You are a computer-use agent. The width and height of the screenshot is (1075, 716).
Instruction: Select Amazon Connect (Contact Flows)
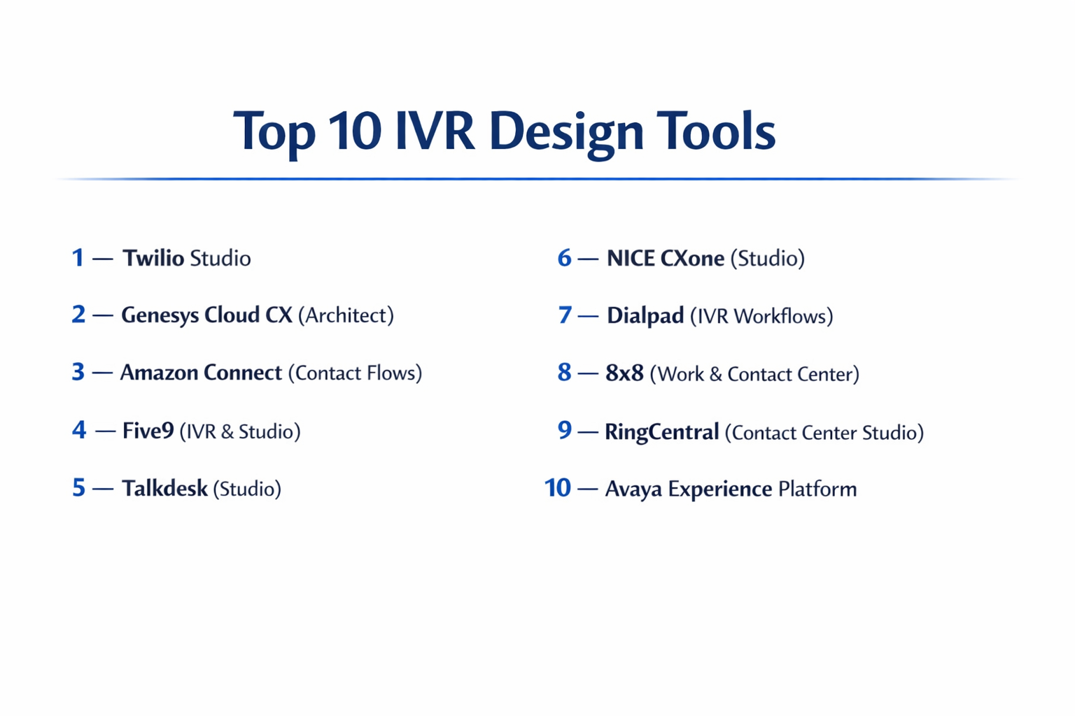[272, 373]
